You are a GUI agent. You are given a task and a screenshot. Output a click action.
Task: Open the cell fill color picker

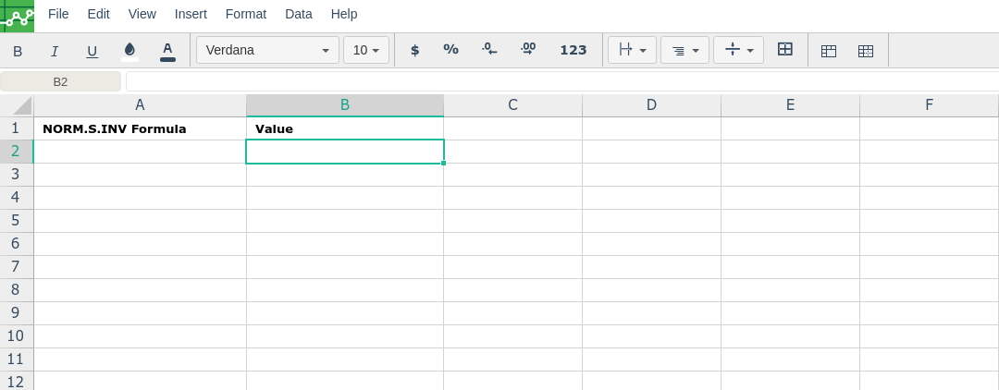[x=129, y=51]
